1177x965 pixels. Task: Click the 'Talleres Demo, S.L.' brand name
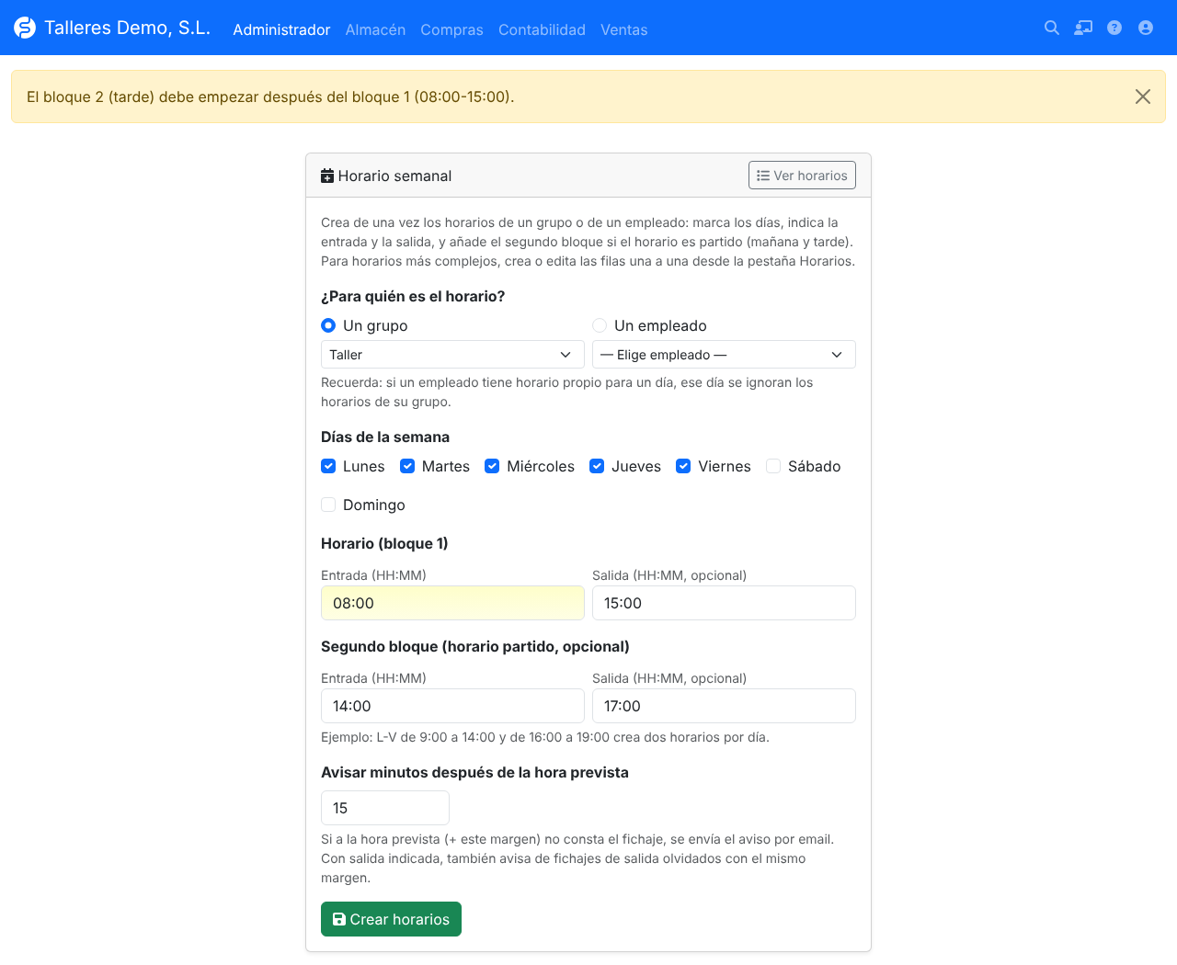[x=127, y=28]
